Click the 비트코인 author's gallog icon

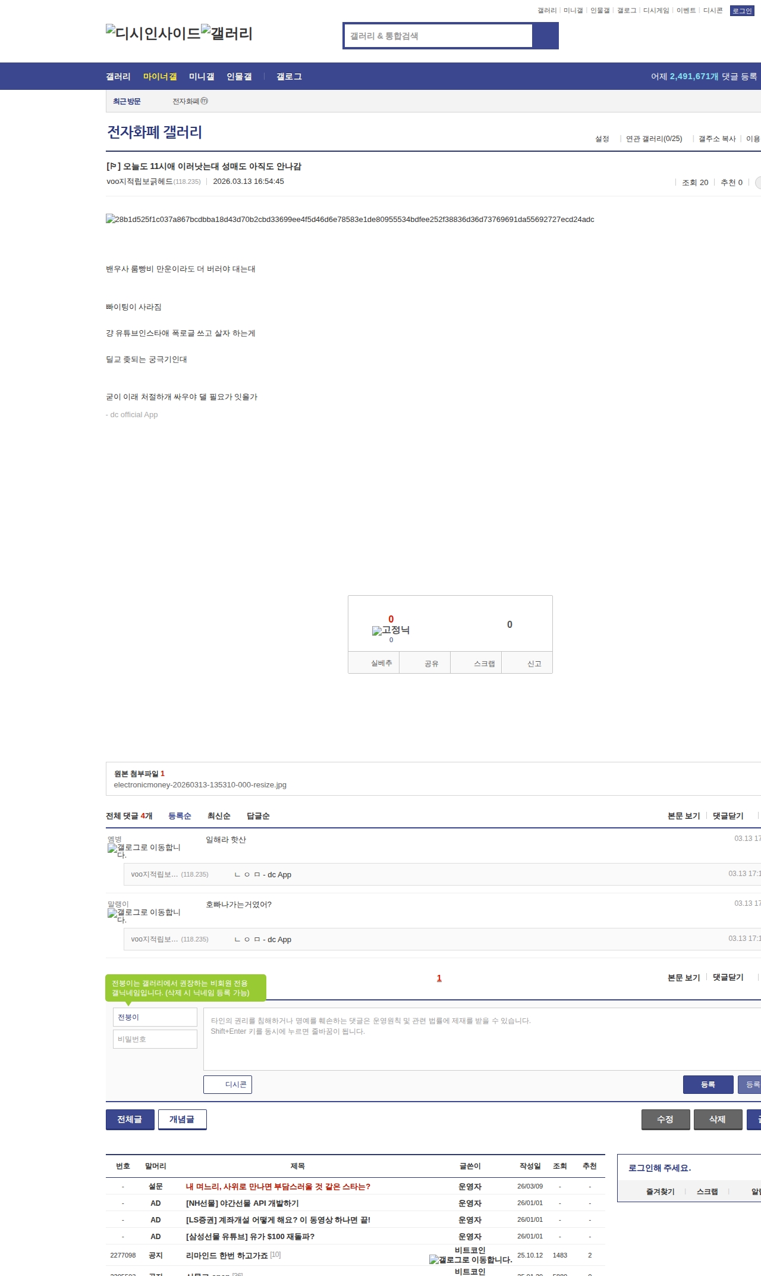tap(434, 1260)
